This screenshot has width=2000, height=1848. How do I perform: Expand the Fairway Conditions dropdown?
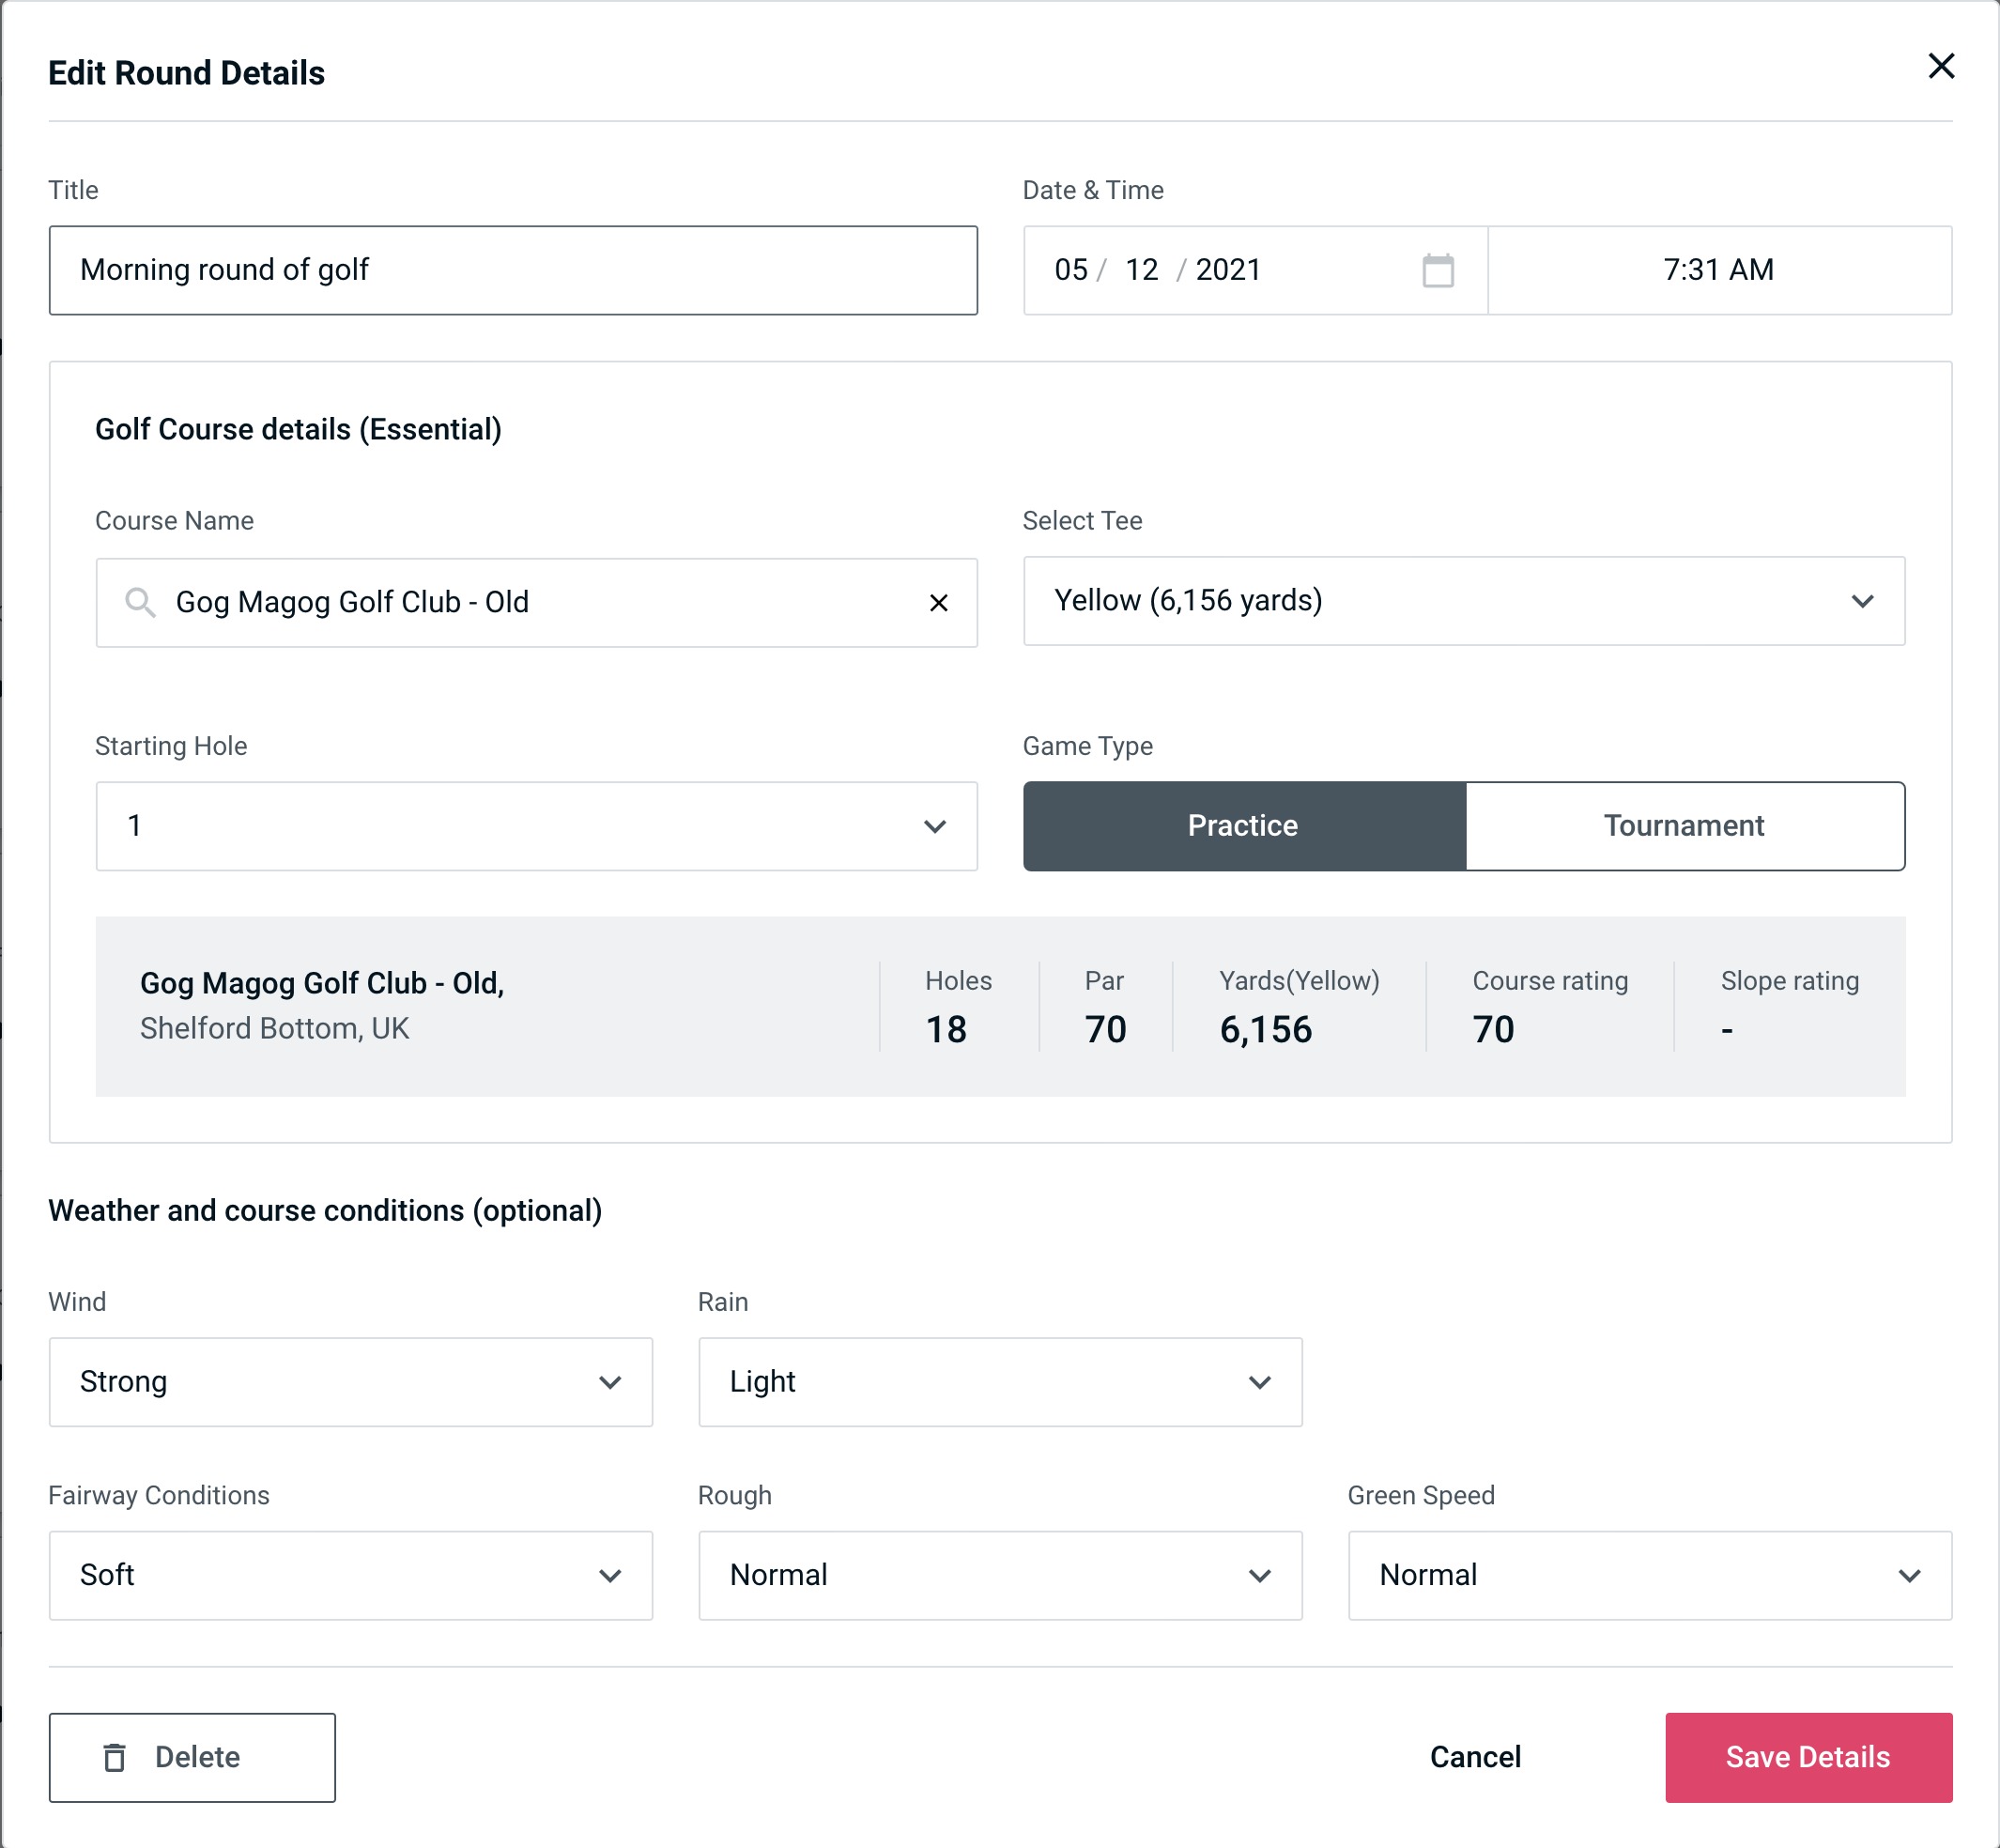point(350,1575)
